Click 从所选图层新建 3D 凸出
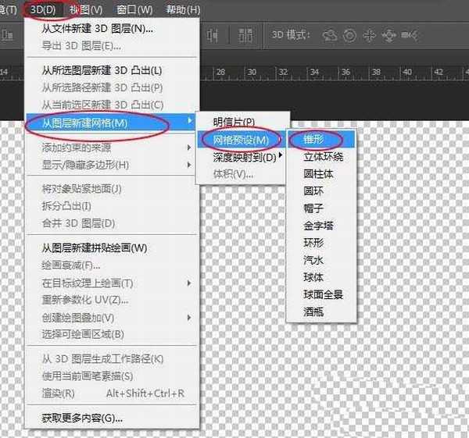Screen dimensions: 469x438 (102, 70)
